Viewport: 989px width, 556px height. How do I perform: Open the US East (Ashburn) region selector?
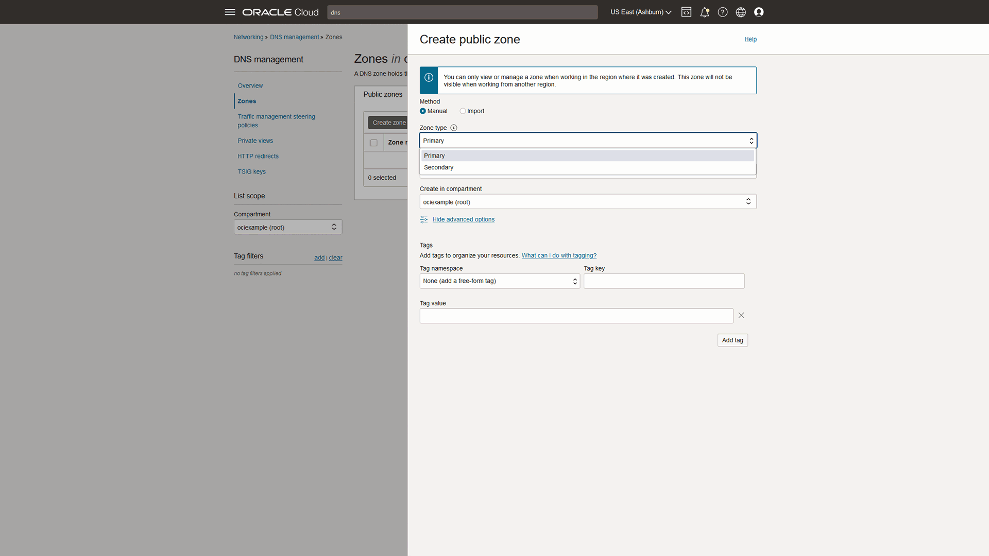click(641, 12)
